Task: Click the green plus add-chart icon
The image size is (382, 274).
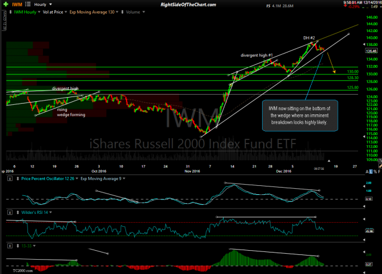Action: [6, 4]
